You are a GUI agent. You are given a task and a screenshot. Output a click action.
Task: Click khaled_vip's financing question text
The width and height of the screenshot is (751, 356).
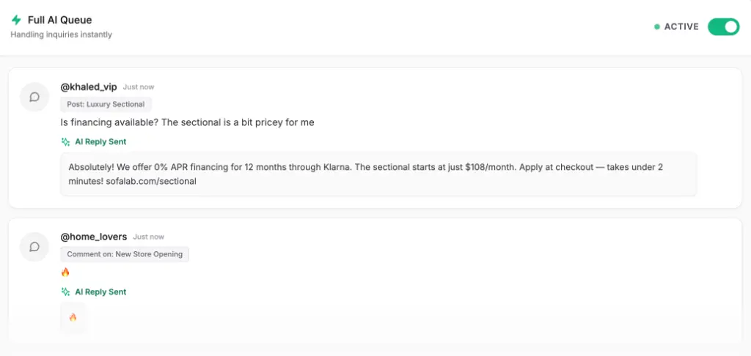click(x=187, y=122)
